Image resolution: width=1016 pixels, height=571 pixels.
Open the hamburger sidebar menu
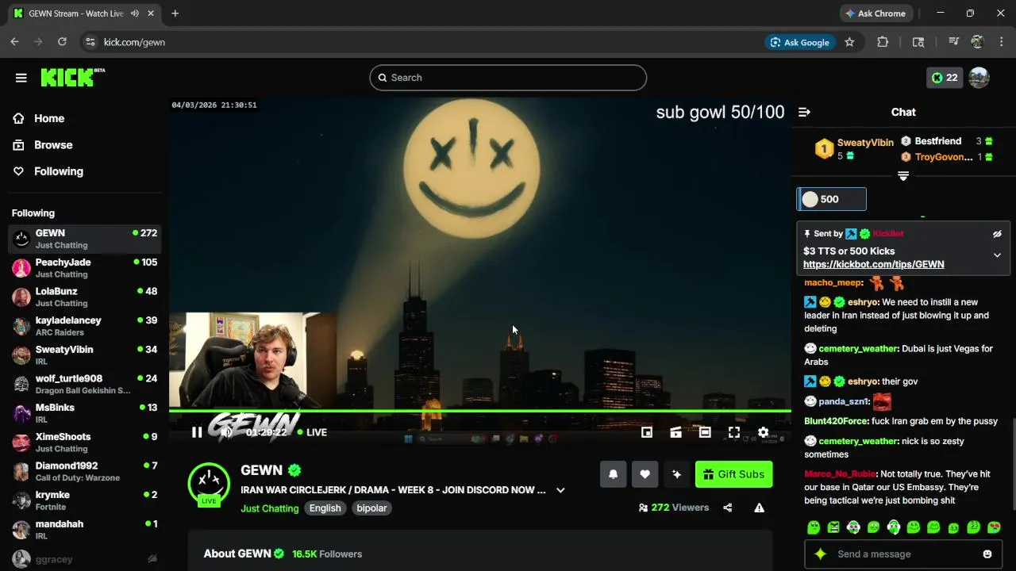click(x=21, y=78)
